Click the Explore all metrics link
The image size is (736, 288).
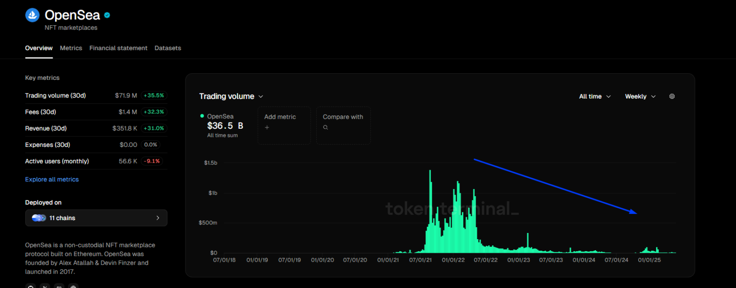click(x=52, y=179)
